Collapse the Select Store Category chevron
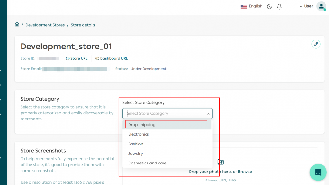The image size is (329, 185). click(208, 114)
